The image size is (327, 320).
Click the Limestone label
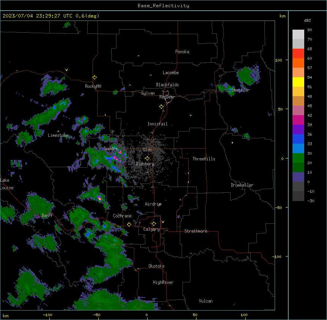[58, 135]
